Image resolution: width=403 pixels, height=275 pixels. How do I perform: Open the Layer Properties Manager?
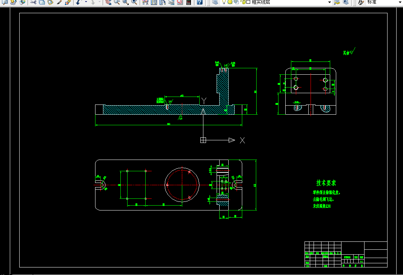point(215,2)
